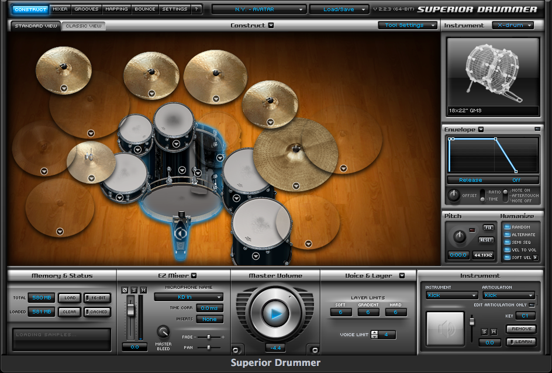The image size is (552, 373).
Task: Open the Bounce tab
Action: [x=144, y=9]
